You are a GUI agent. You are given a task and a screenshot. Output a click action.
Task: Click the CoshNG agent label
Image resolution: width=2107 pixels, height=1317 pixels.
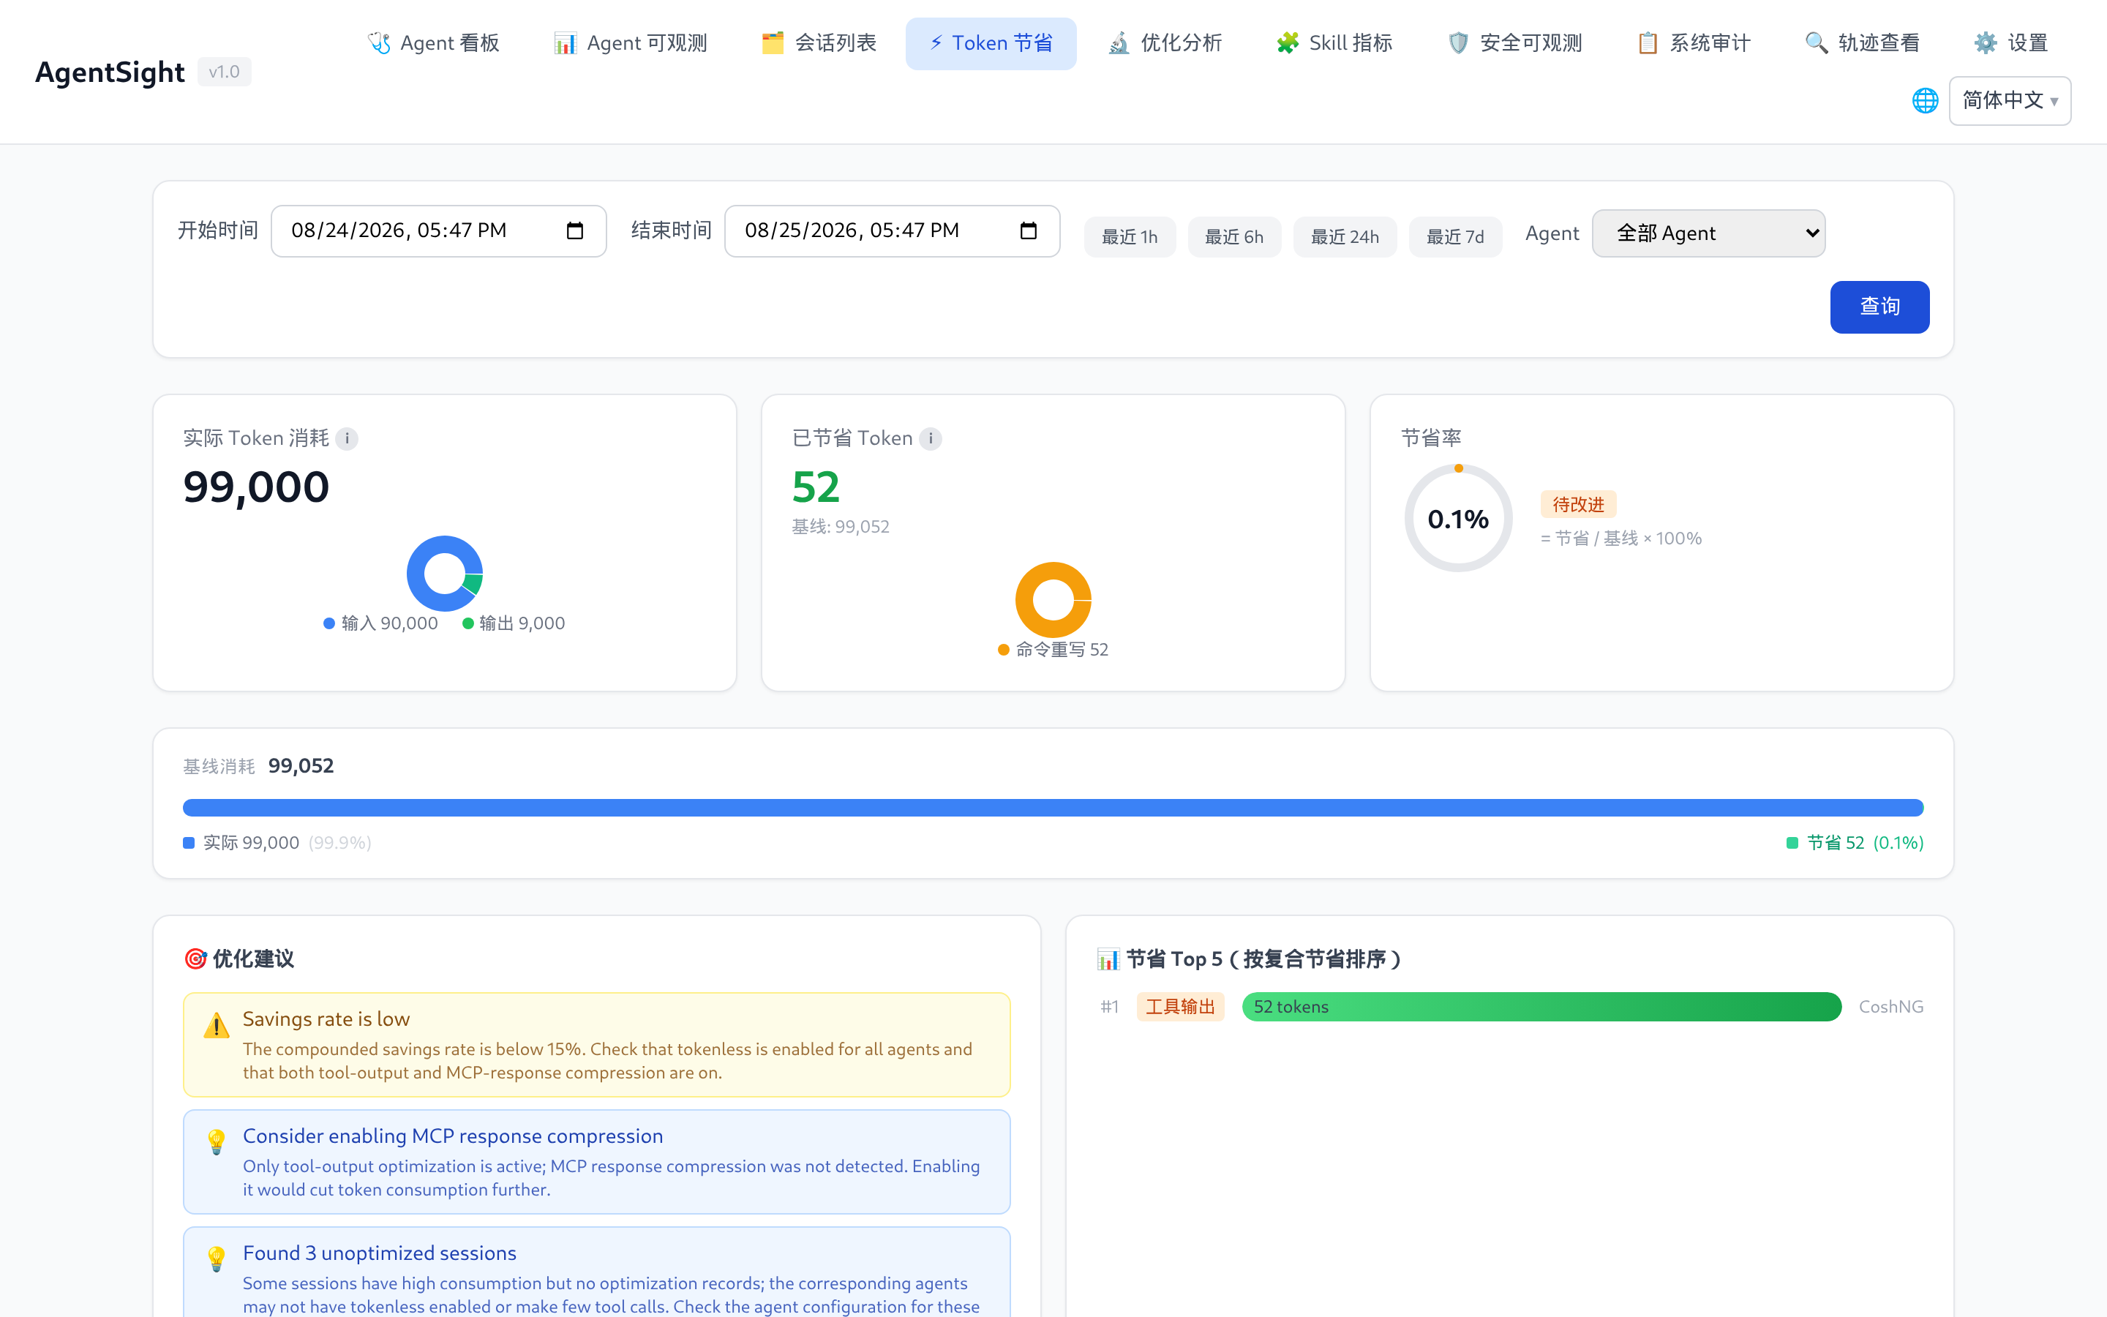pyautogui.click(x=1891, y=1007)
